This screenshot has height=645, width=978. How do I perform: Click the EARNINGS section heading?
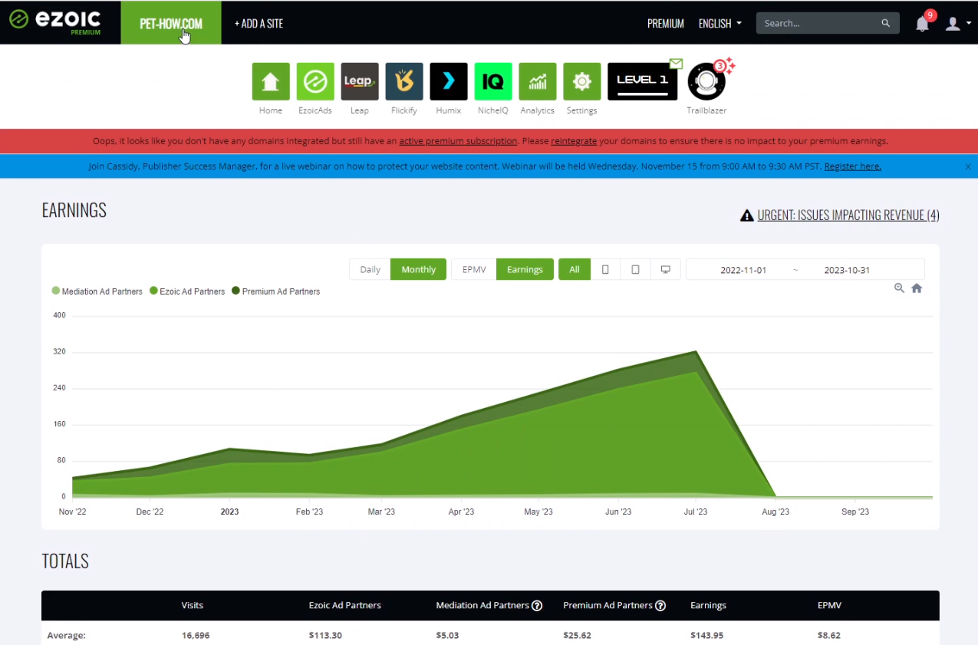74,210
